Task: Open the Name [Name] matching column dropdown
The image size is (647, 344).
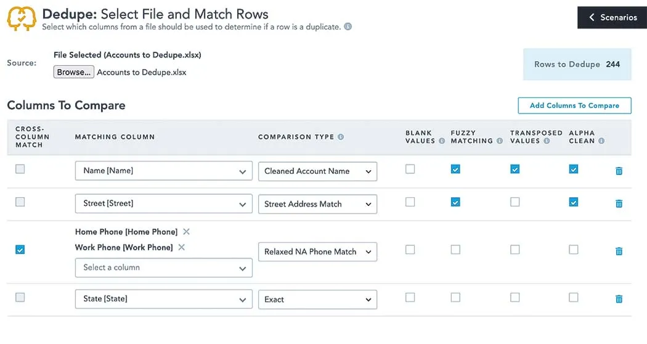Action: click(x=163, y=171)
